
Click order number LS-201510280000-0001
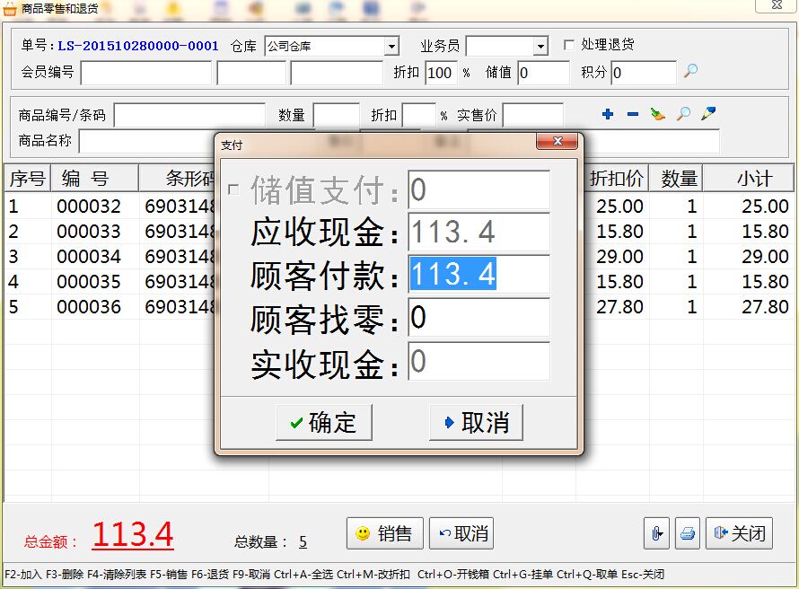[138, 46]
